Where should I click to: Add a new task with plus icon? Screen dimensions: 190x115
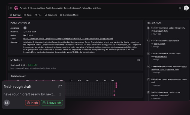pos(22,60)
